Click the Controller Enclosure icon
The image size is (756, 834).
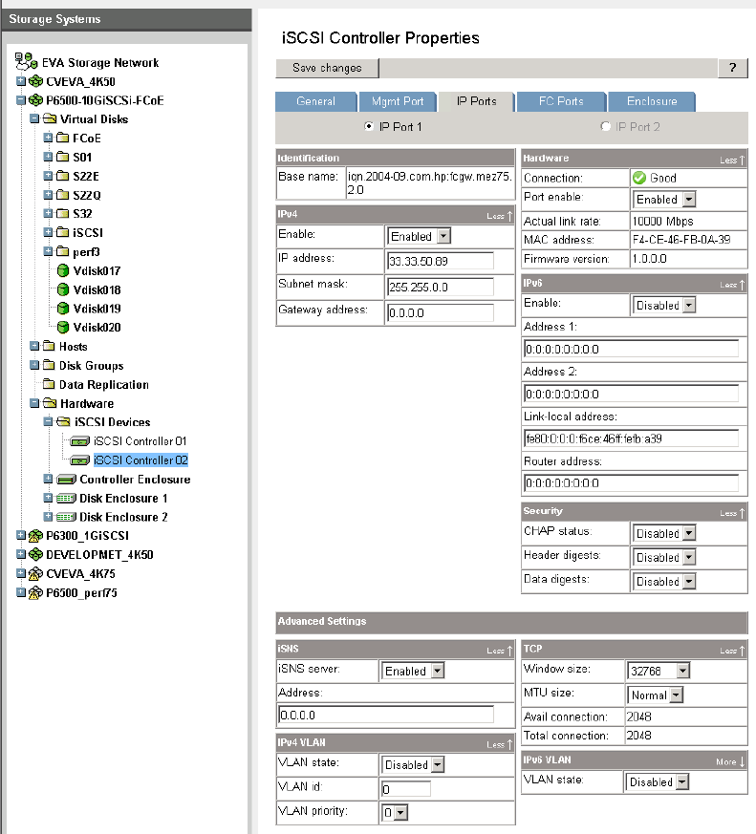pyautogui.click(x=66, y=480)
